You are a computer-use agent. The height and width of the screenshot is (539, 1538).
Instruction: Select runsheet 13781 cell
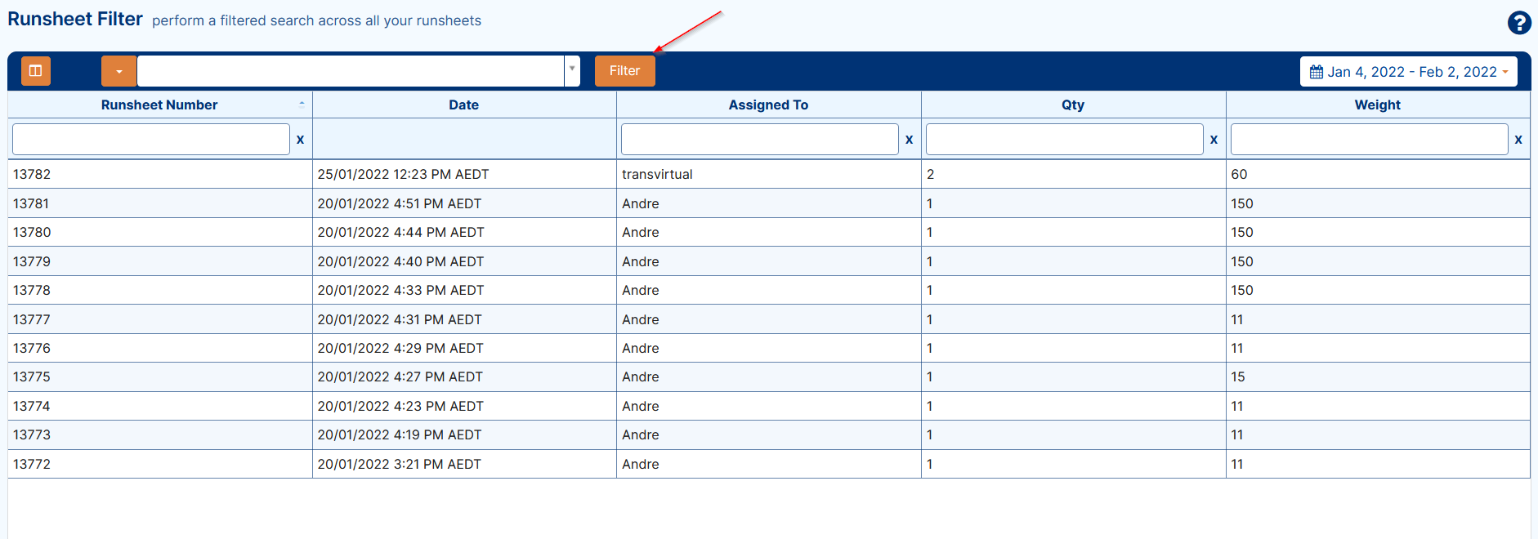pos(160,203)
